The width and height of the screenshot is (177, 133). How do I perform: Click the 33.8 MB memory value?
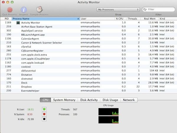tap(153, 39)
